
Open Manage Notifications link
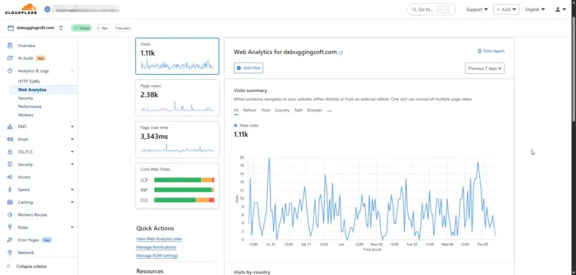tap(156, 247)
